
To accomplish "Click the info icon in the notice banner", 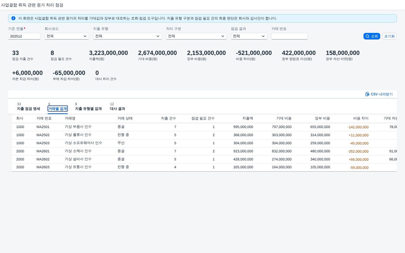I will [13, 18].
